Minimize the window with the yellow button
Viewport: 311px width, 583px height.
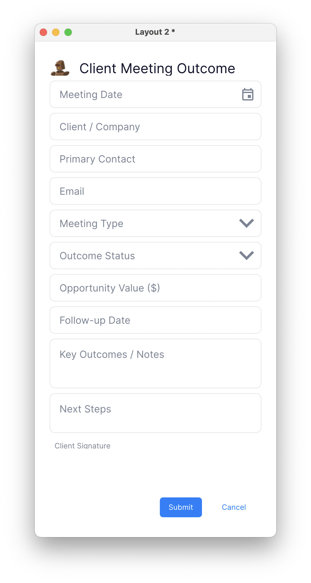pos(56,32)
